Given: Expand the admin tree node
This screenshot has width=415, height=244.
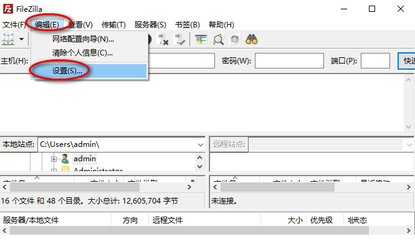Looking at the screenshot, I should 54,159.
